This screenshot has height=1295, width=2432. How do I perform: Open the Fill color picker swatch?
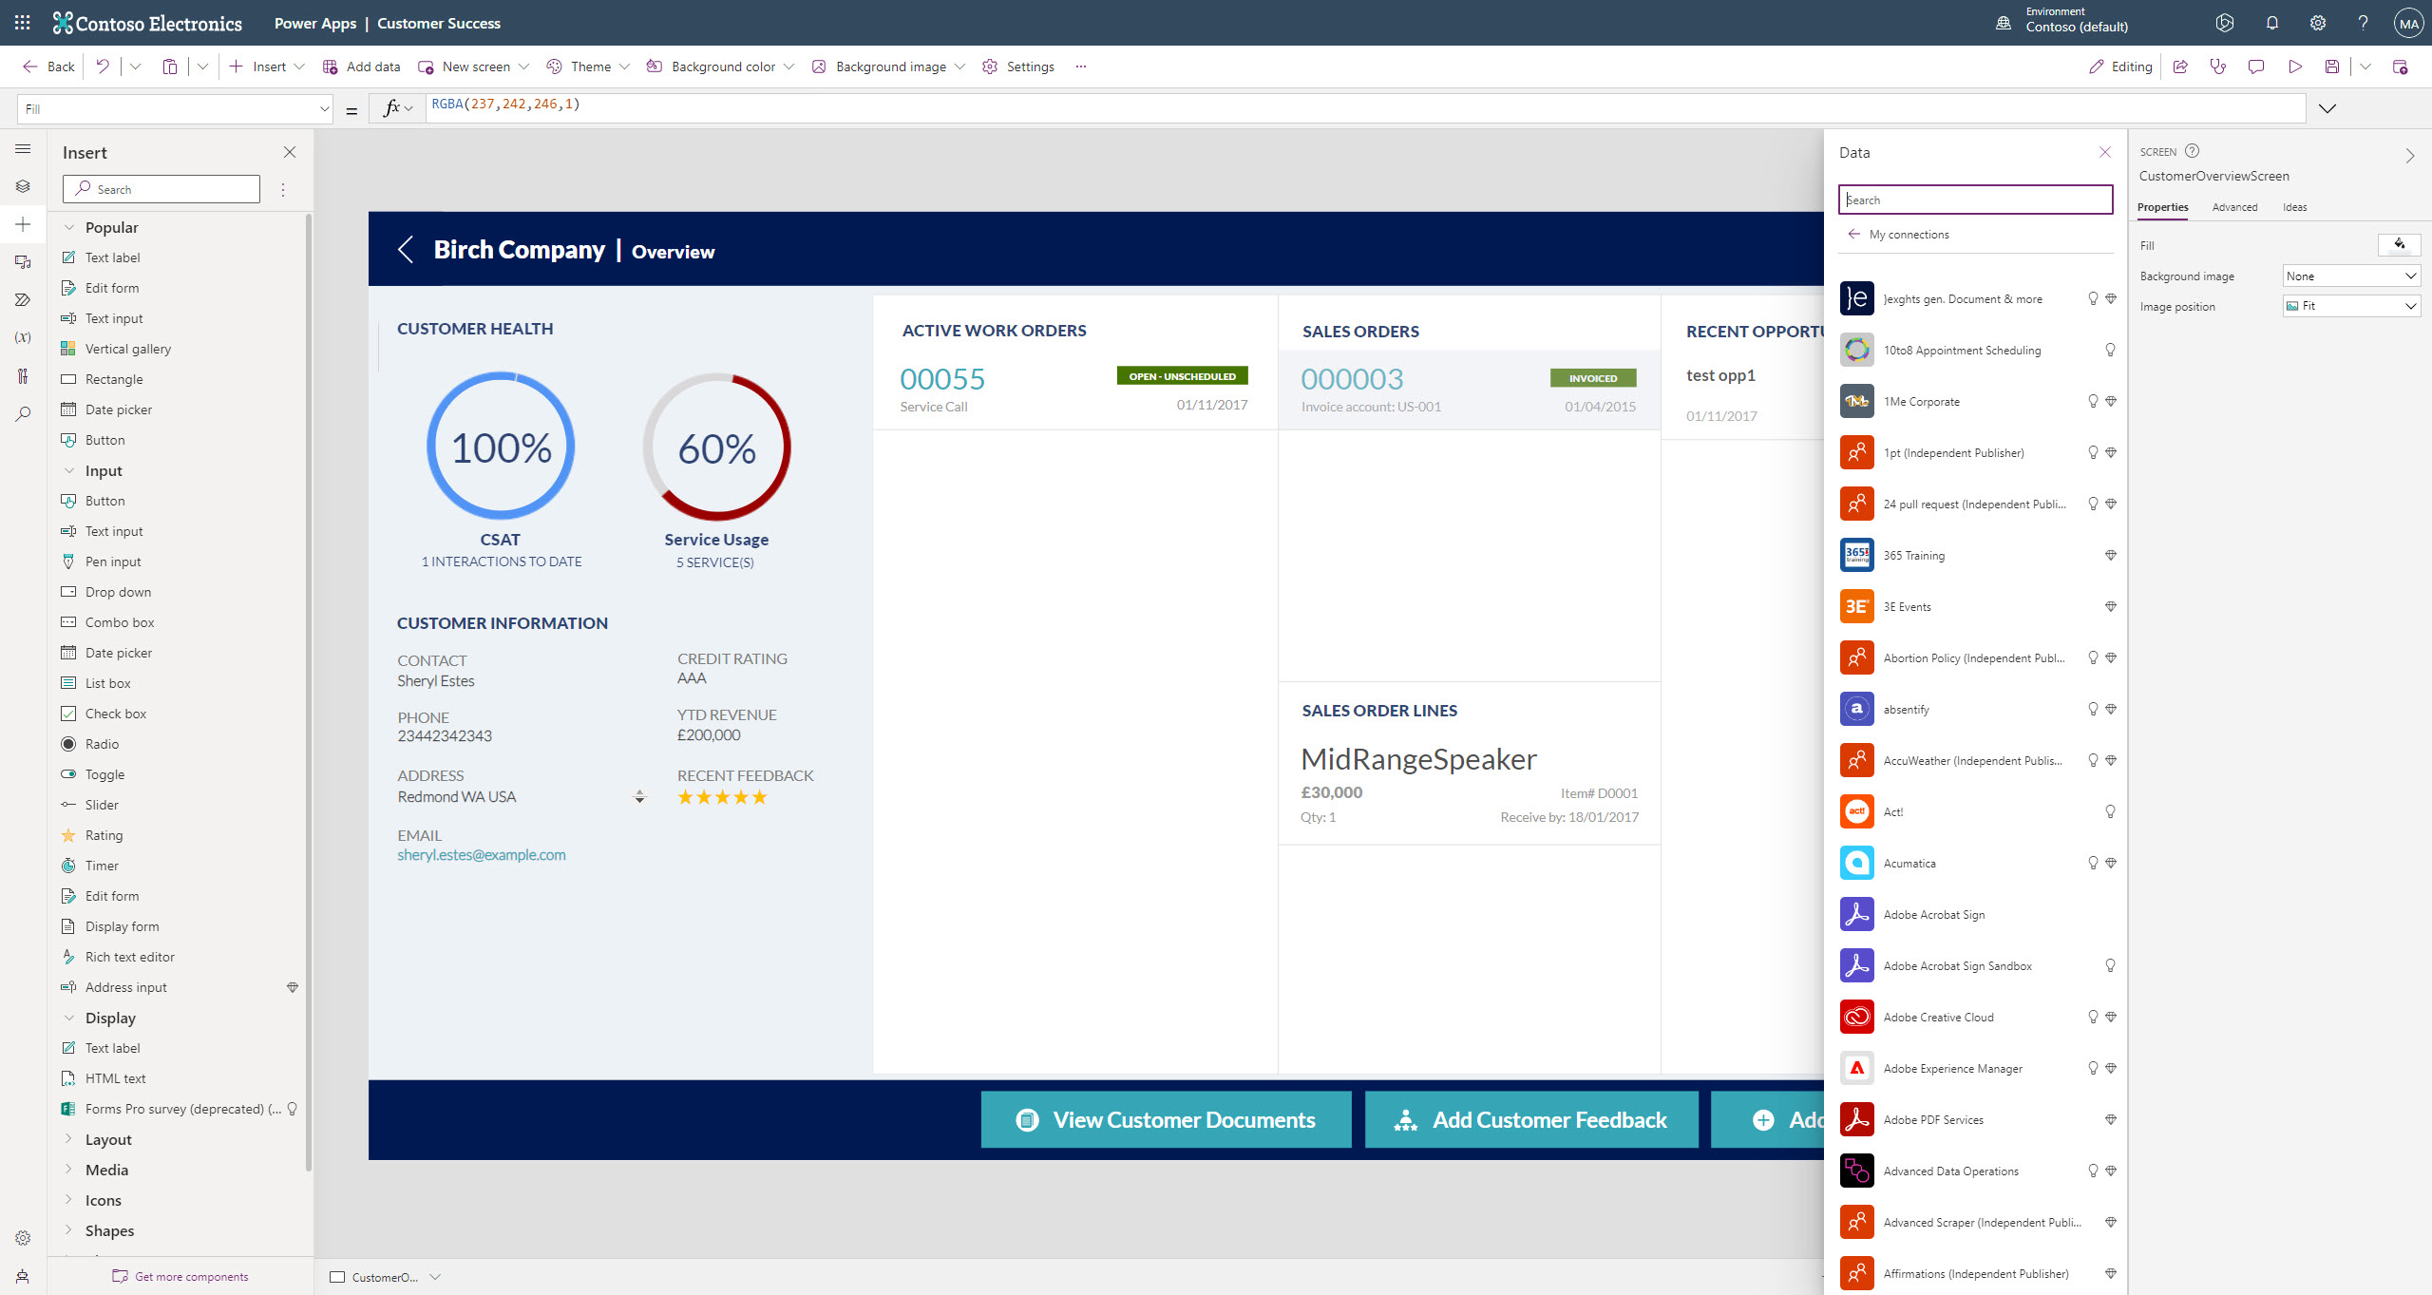(x=2399, y=245)
